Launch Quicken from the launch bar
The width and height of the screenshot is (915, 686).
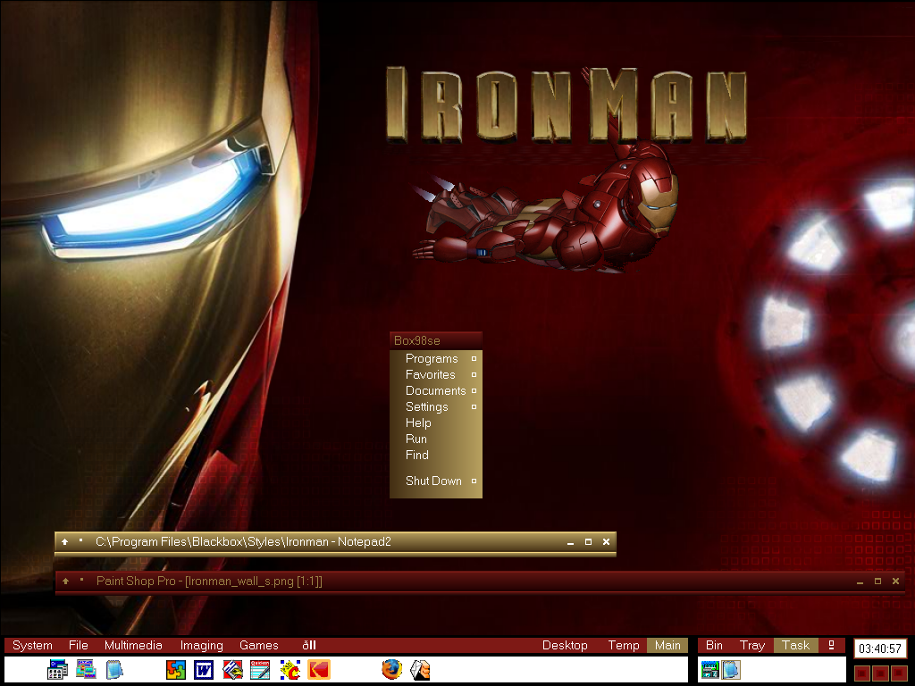[x=260, y=669]
